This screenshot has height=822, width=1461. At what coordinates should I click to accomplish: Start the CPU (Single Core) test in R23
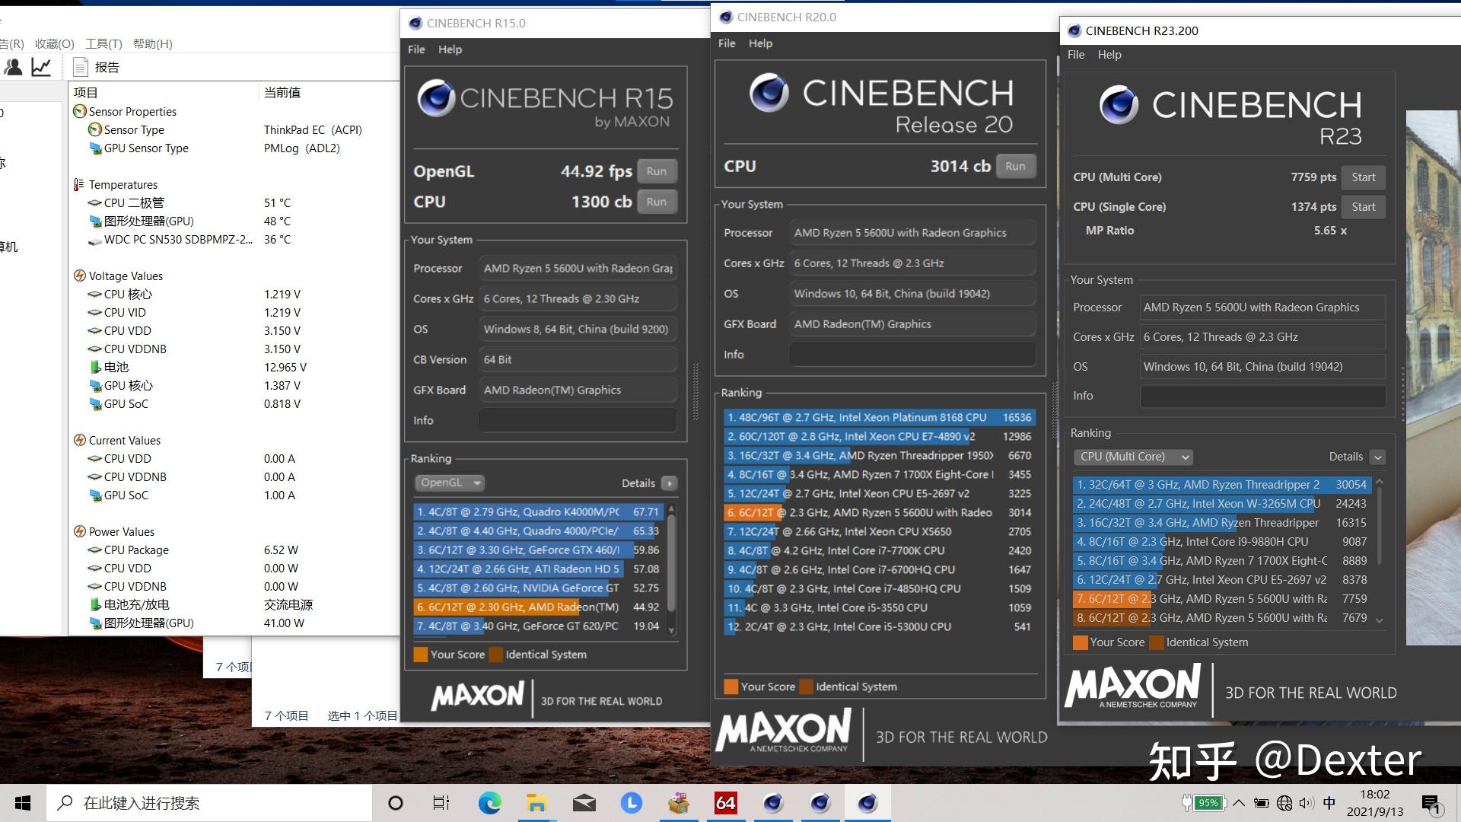pos(1363,207)
